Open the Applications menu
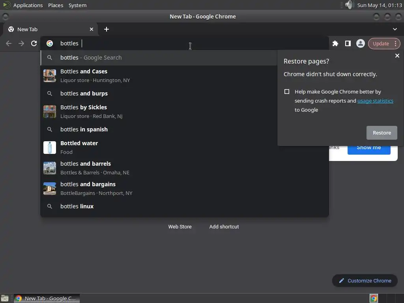The width and height of the screenshot is (404, 303). (x=28, y=5)
